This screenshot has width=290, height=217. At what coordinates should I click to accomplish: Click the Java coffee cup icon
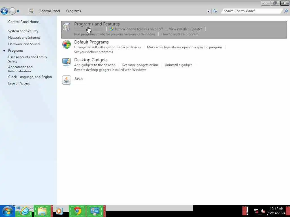(67, 80)
